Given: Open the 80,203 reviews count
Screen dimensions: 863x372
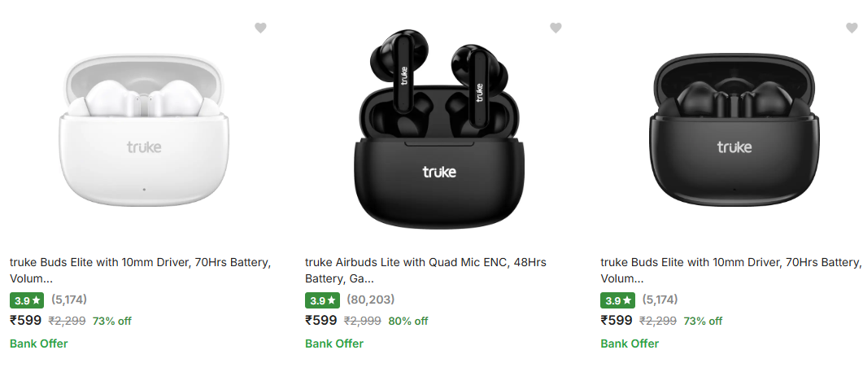Looking at the screenshot, I should (x=370, y=300).
